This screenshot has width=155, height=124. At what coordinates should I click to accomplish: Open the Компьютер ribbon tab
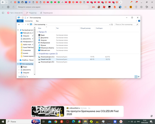pyautogui.click(x=29, y=21)
